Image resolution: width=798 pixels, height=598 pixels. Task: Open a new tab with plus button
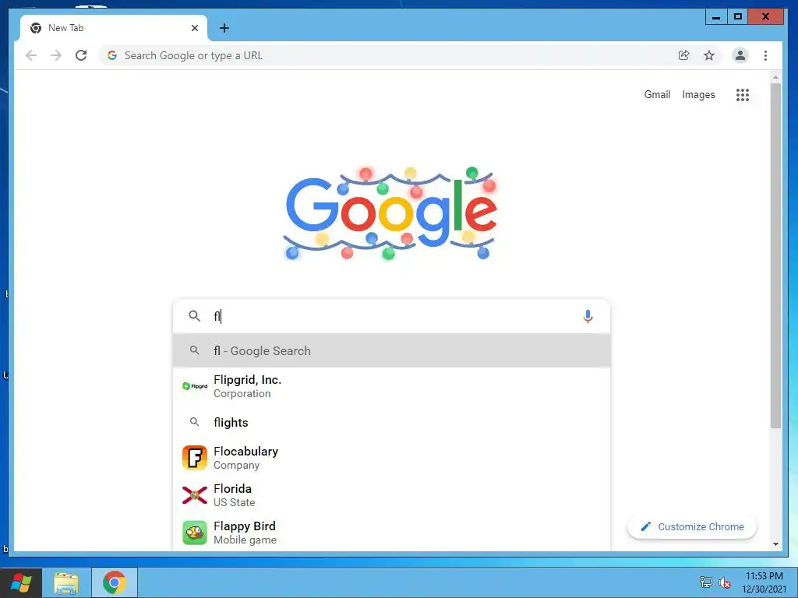224,28
